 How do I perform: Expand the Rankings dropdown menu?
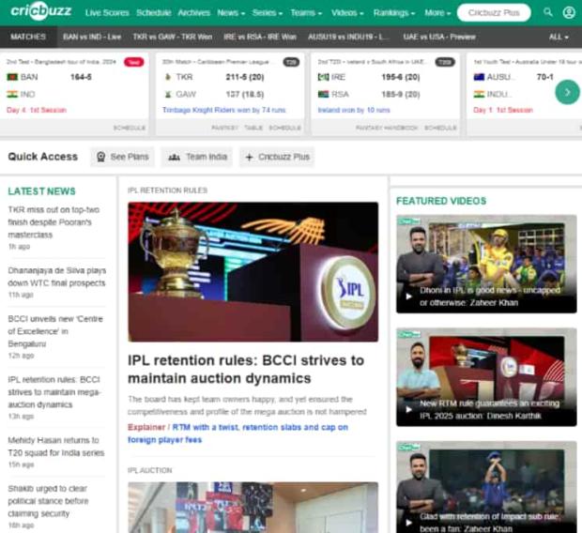point(394,13)
